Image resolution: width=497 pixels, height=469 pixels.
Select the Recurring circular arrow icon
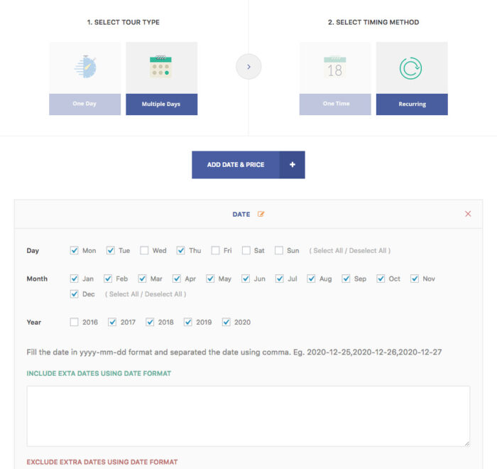coord(412,68)
